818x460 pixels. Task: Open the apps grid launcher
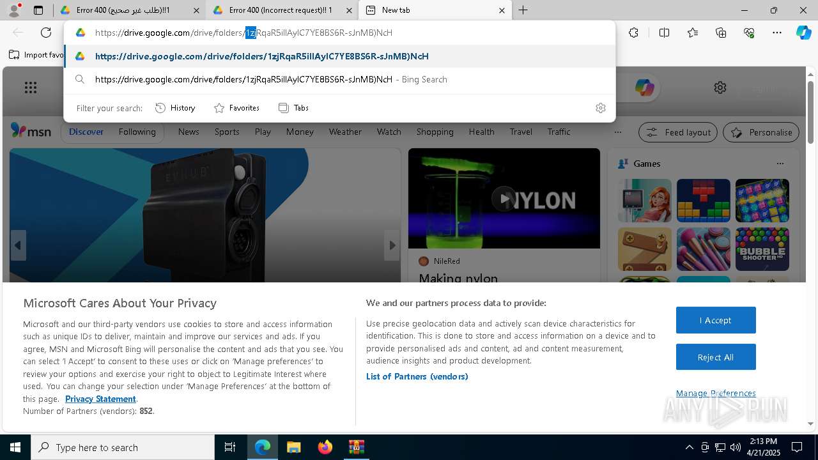[x=31, y=88]
